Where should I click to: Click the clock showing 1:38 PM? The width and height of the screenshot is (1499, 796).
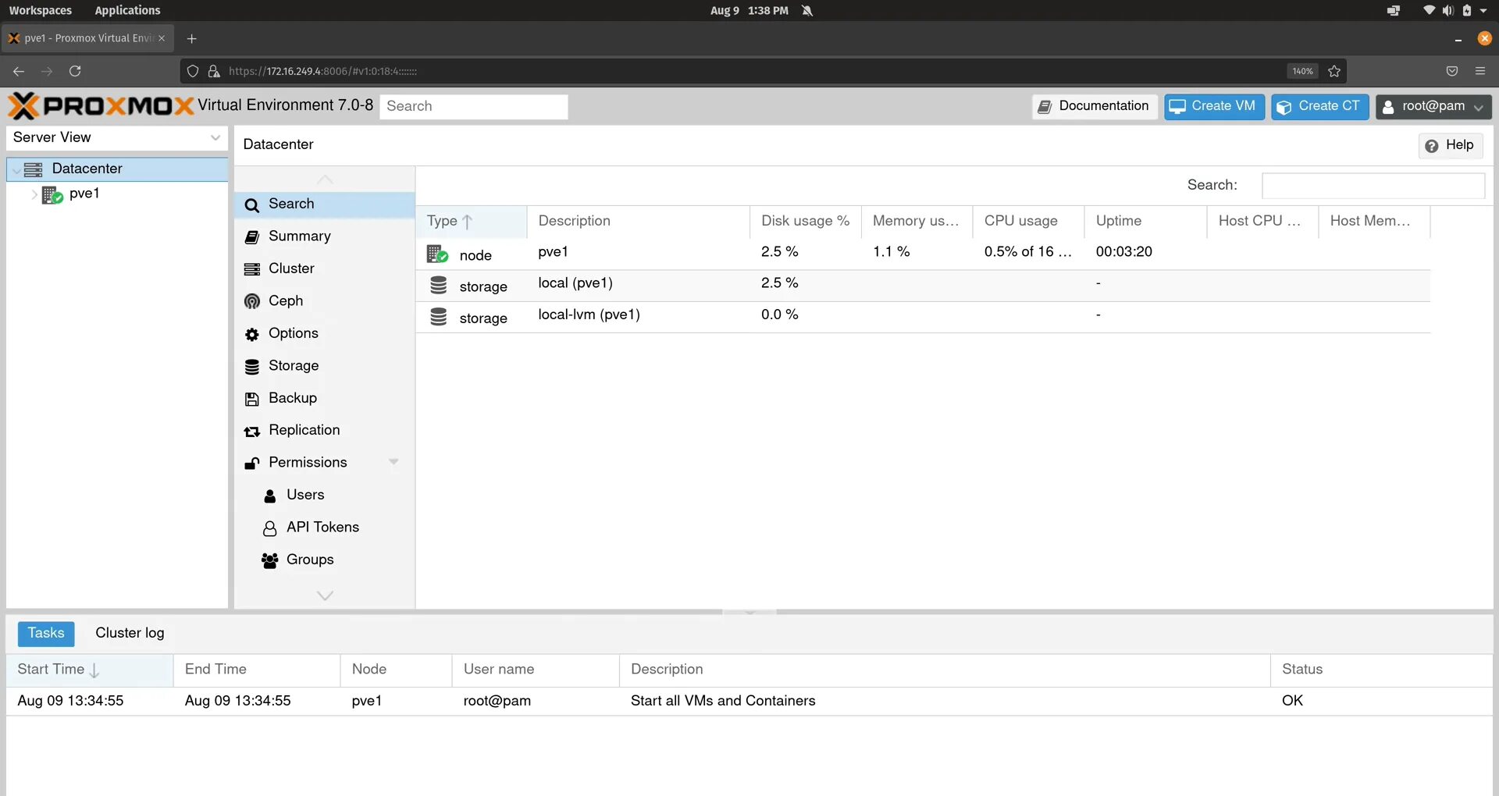click(767, 10)
